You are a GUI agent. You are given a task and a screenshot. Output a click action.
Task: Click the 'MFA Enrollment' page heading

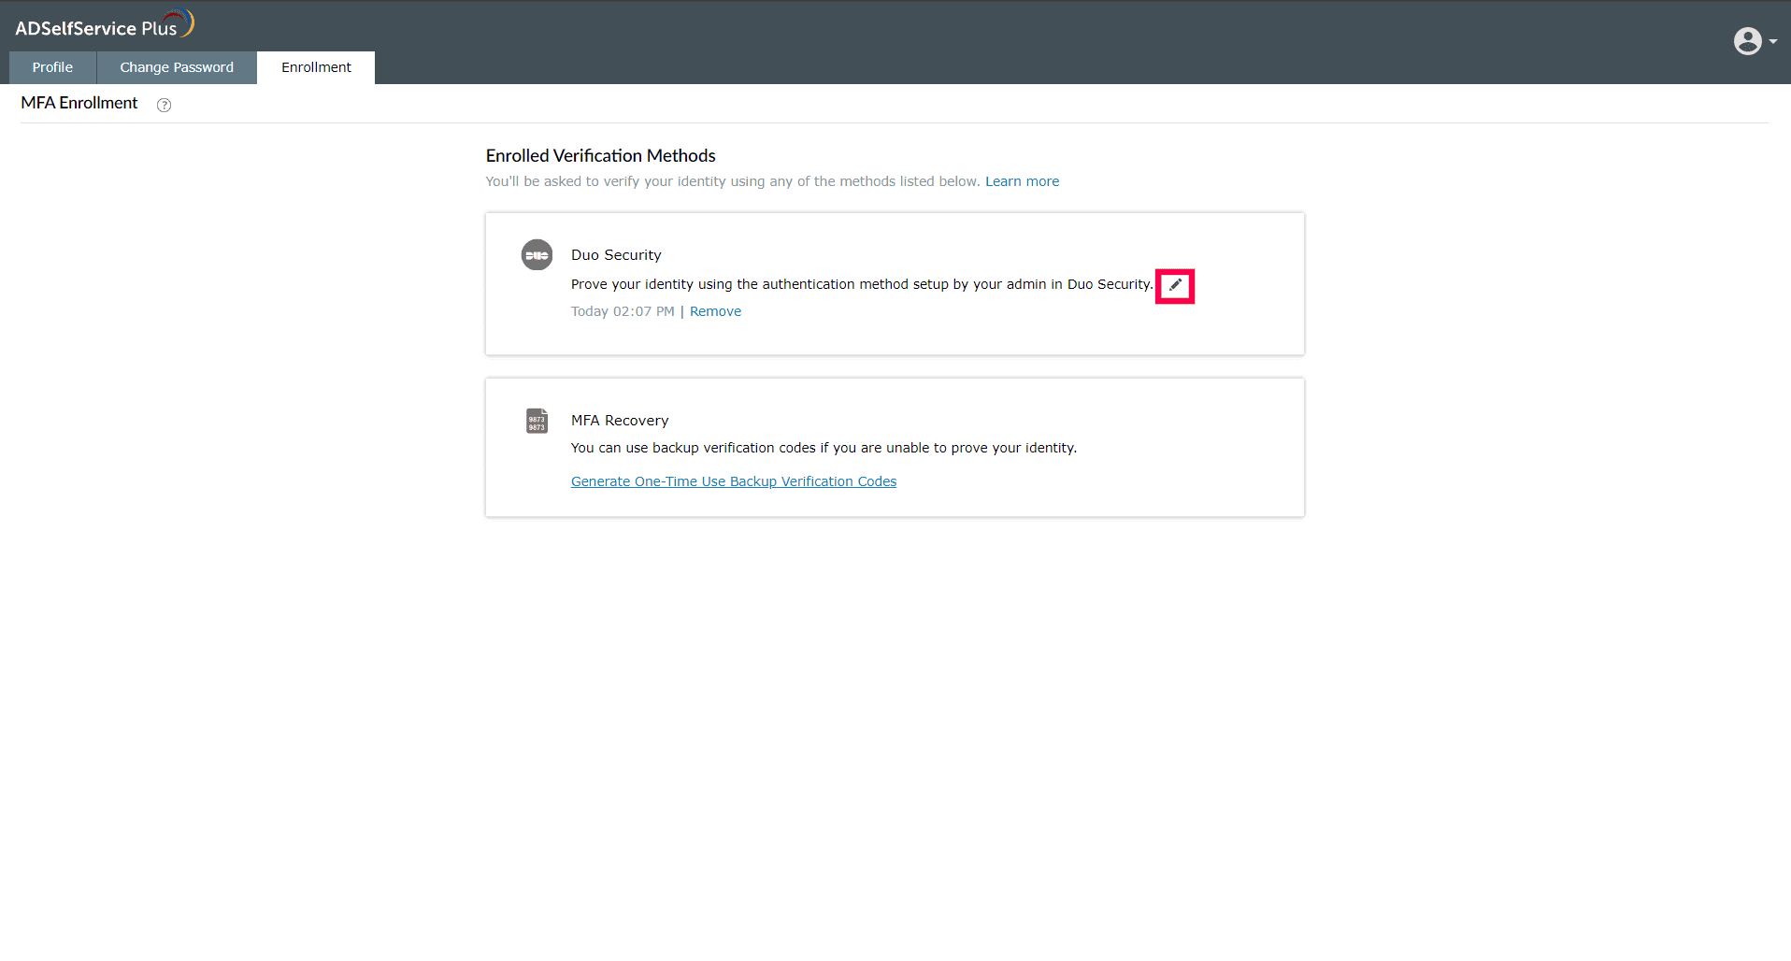pos(79,103)
